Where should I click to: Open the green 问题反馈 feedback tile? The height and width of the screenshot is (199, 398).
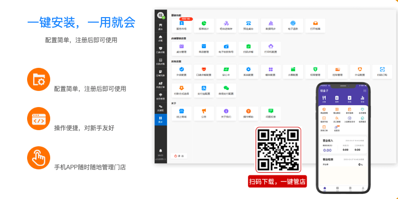pyautogui.click(x=271, y=114)
